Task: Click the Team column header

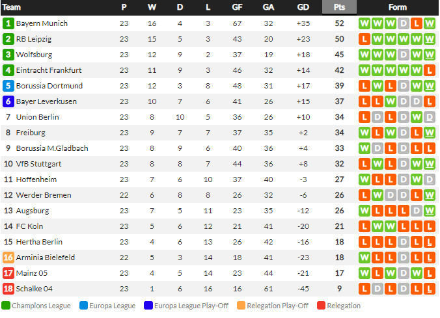Action: (12, 7)
